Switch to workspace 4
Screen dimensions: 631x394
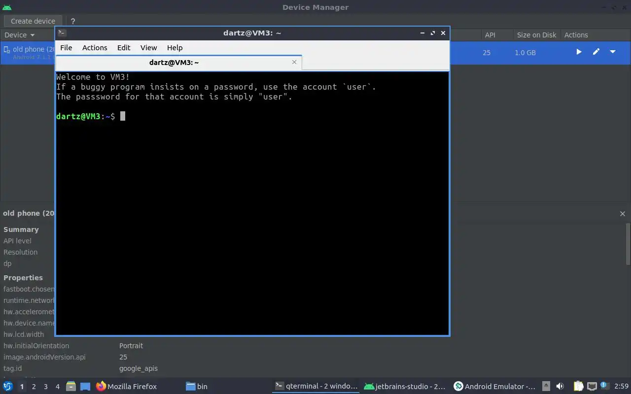(58, 387)
